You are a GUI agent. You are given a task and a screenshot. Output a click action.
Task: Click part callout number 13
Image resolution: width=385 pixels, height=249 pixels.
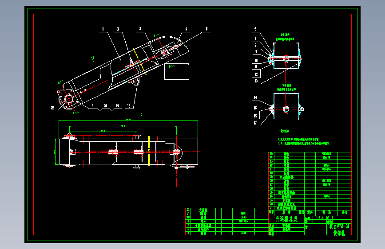(256, 81)
